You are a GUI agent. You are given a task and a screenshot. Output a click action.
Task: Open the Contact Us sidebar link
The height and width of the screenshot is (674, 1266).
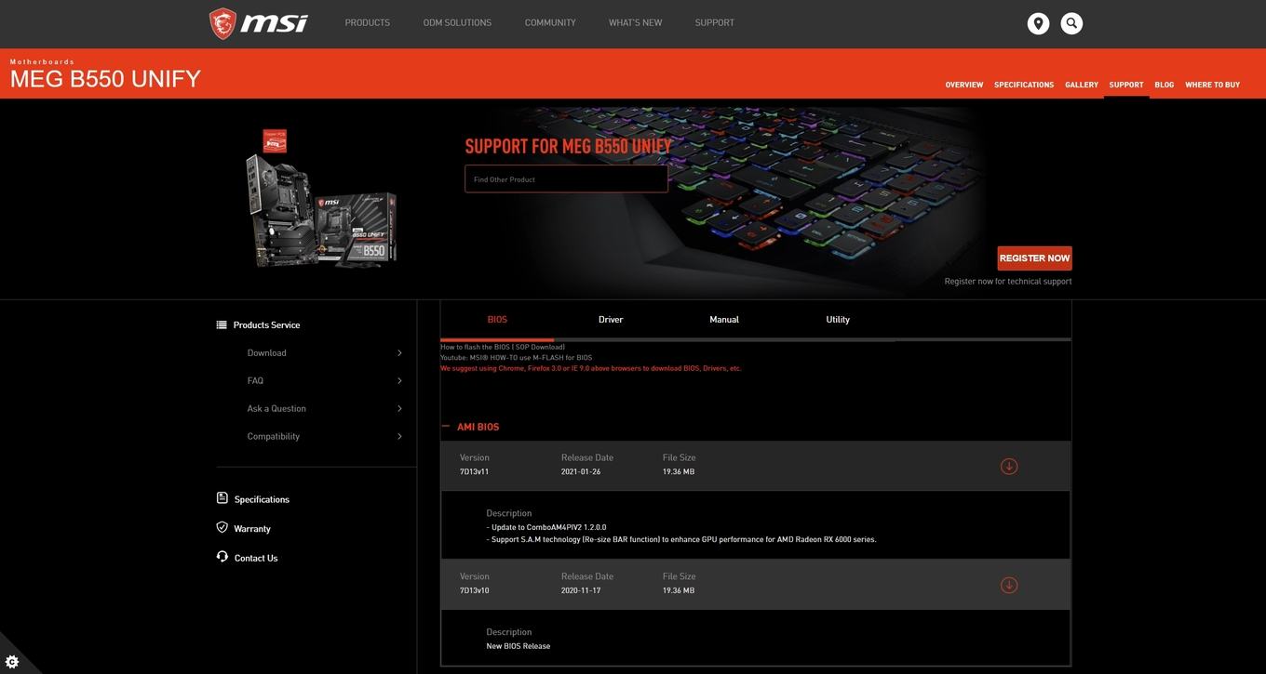click(256, 558)
